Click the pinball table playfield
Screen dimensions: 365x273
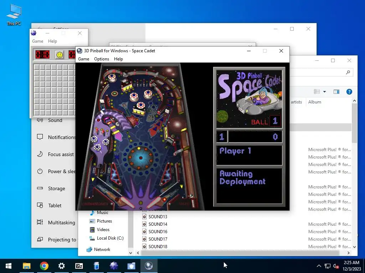(x=140, y=136)
